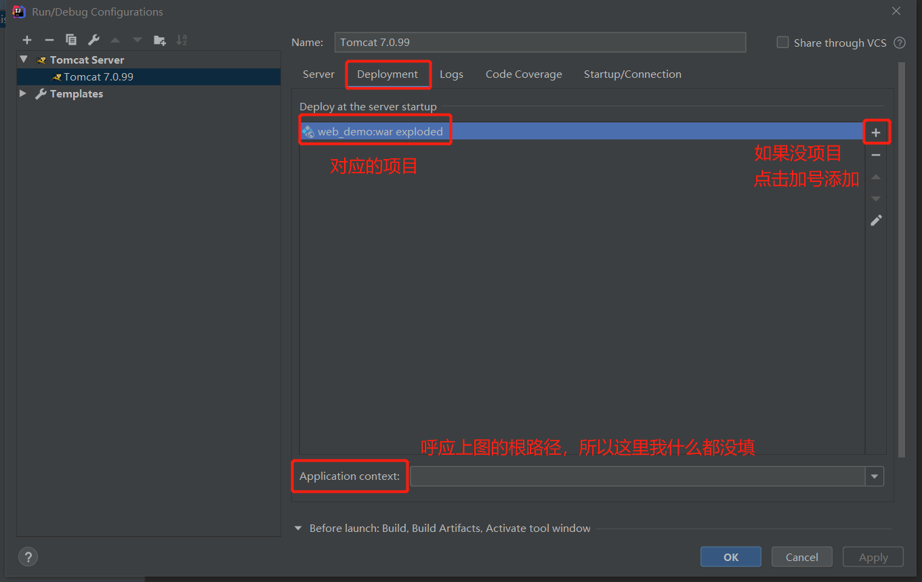Close the Run/Debug Configurations dialog
922x582 pixels.
click(896, 12)
